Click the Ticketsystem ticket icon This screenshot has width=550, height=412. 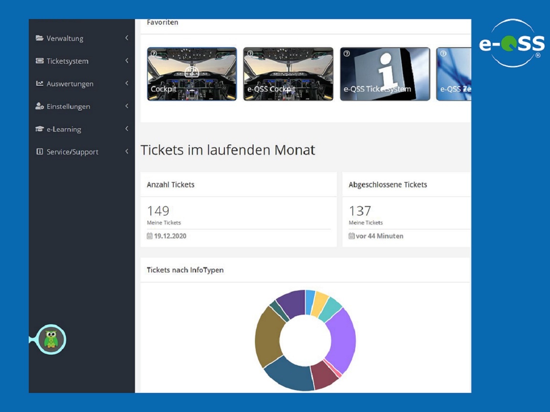pos(39,61)
